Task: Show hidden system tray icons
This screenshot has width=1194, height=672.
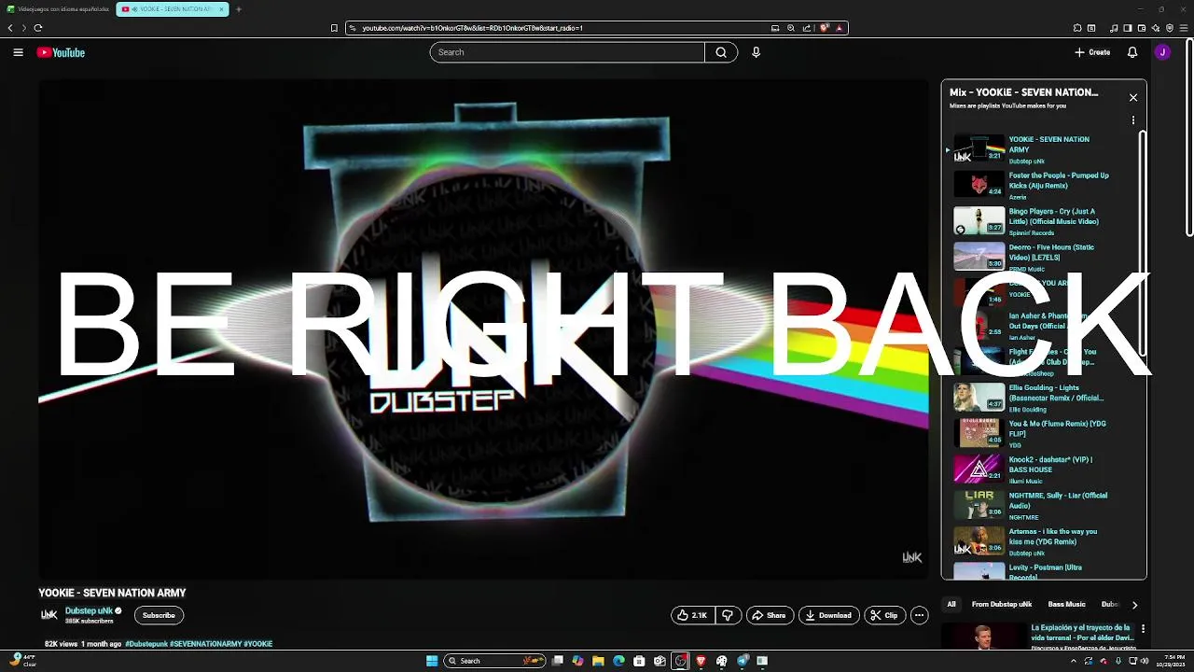Action: click(x=1074, y=661)
